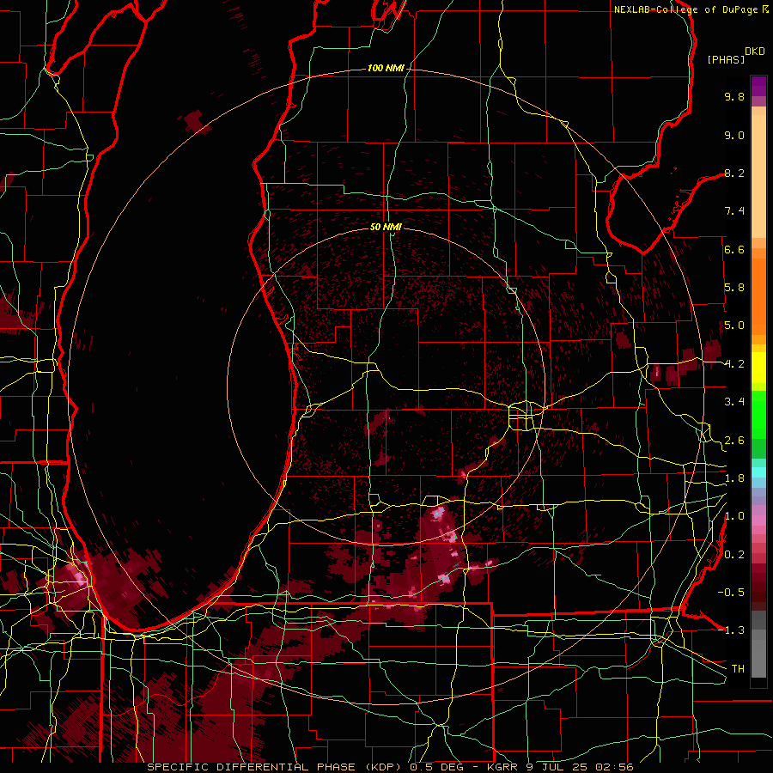The image size is (773, 773).
Task: Select the 6.6 scale value
Action: click(734, 250)
